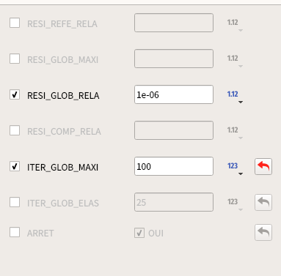The height and width of the screenshot is (276, 281).
Task: Click the 123 type icon beside ITER_GLOB_ELAS
Action: click(x=233, y=201)
